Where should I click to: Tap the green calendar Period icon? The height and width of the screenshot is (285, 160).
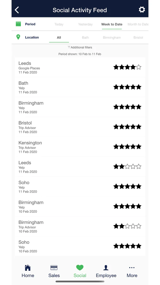tap(18, 24)
